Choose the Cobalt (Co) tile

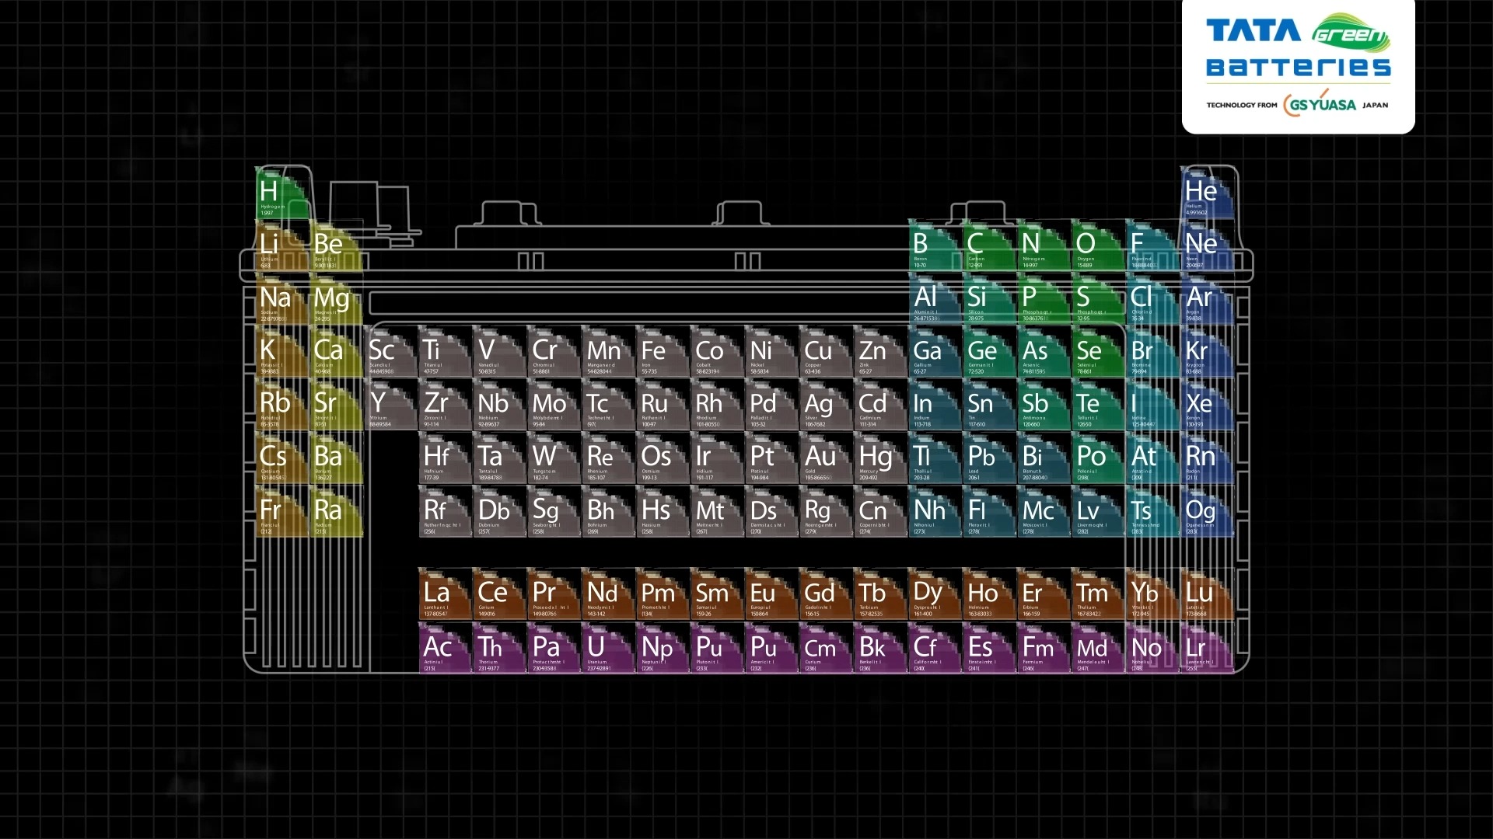click(717, 351)
